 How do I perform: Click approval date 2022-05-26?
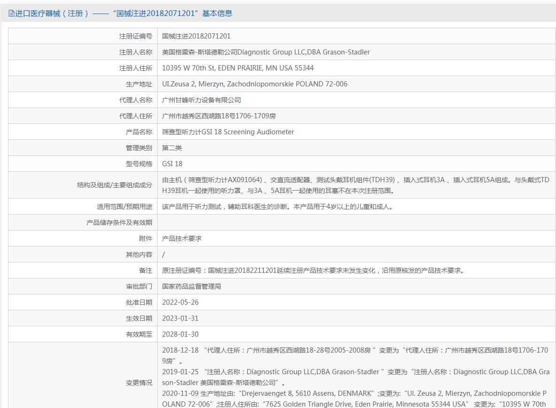[180, 303]
